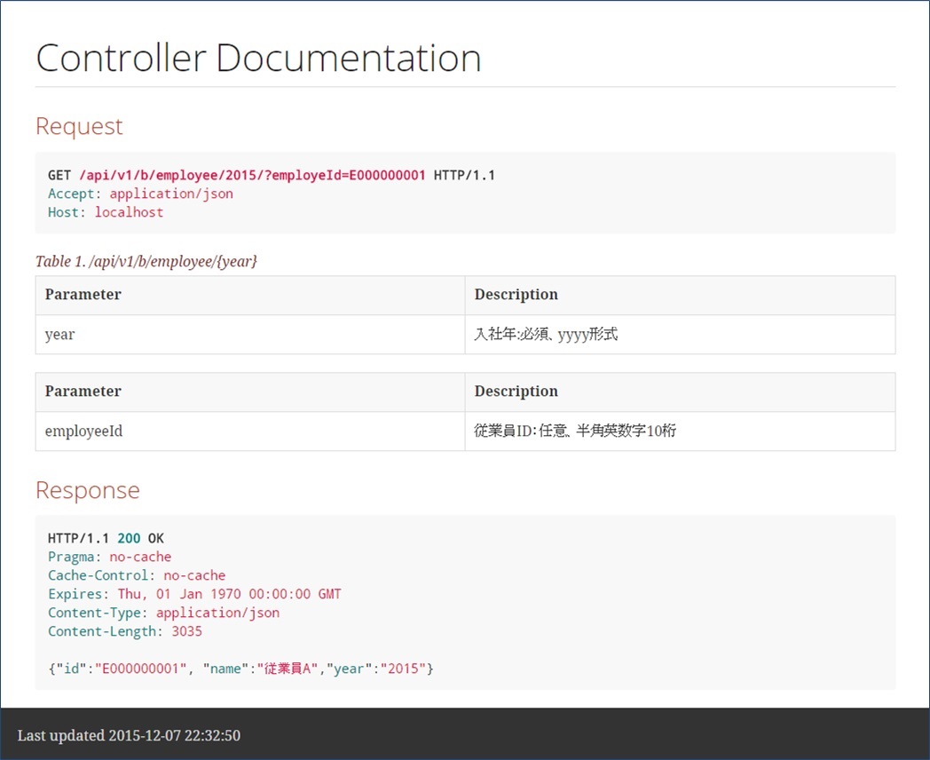Viewport: 930px width, 760px height.
Task: Click the "Last updated" footer timestamp
Action: pyautogui.click(x=130, y=735)
